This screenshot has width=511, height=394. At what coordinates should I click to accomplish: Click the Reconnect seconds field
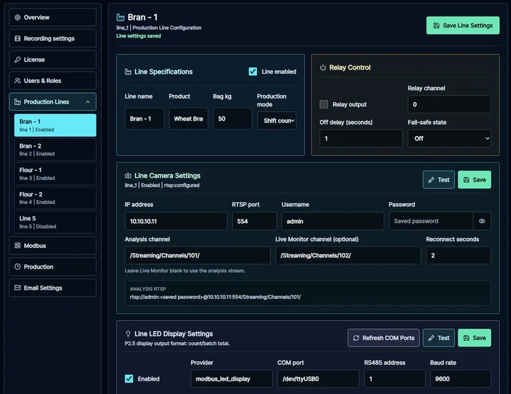[x=458, y=255]
